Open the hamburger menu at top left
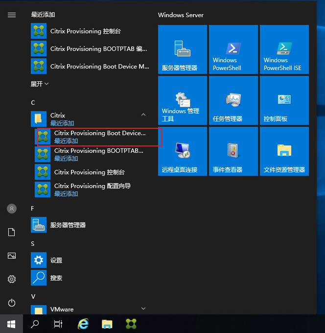 12,15
